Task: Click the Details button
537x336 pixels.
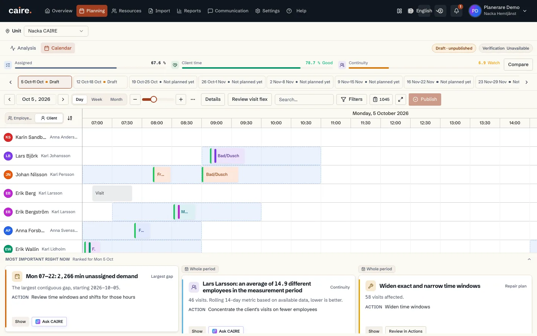Action: (x=213, y=99)
